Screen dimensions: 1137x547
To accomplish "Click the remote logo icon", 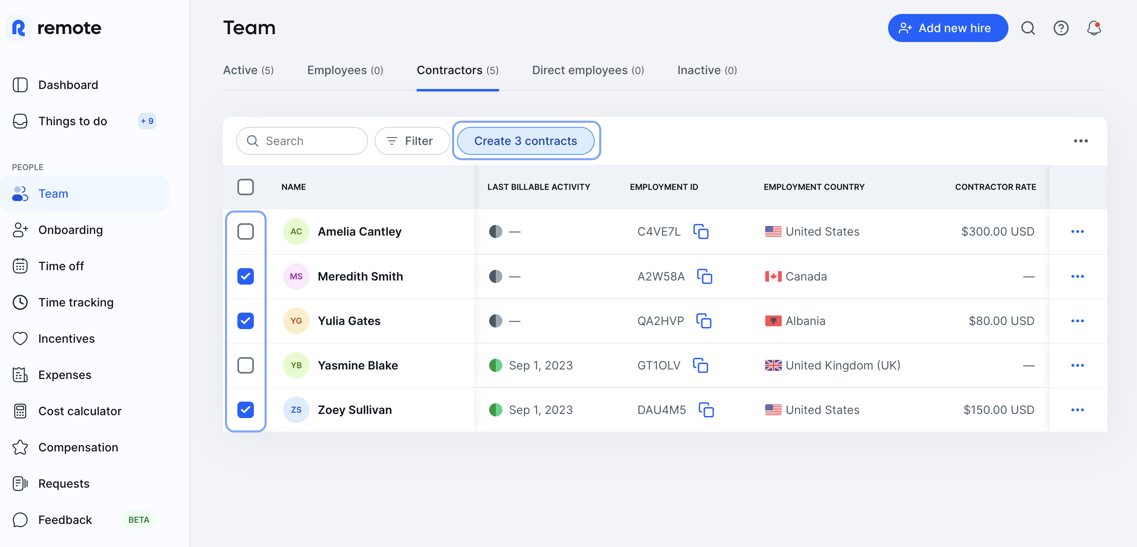I will pyautogui.click(x=19, y=28).
